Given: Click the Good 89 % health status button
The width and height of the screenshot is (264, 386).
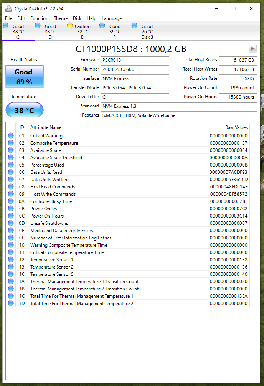Looking at the screenshot, I should [x=25, y=77].
